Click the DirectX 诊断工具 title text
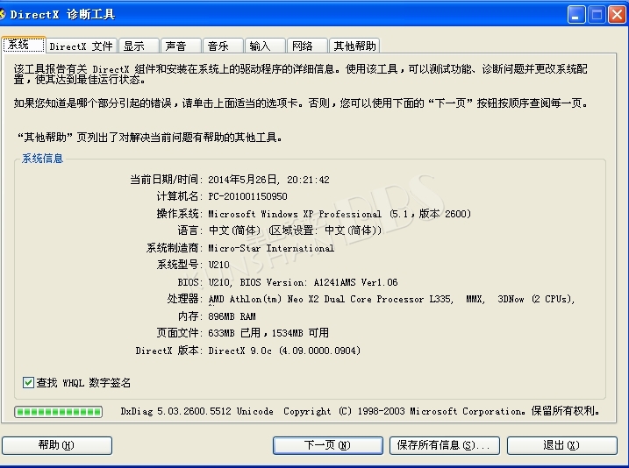 (62, 15)
